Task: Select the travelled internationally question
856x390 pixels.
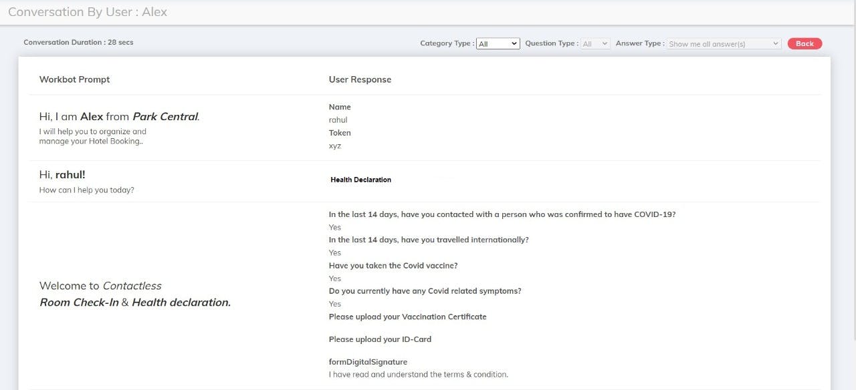Action: point(428,240)
